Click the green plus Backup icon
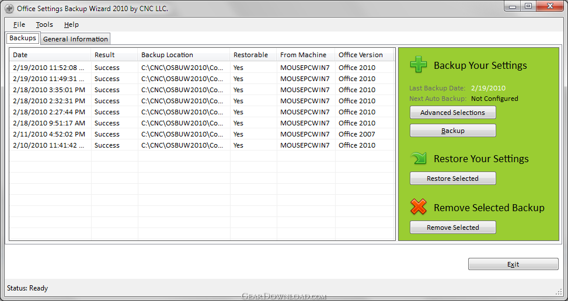The width and height of the screenshot is (568, 301). [x=419, y=65]
